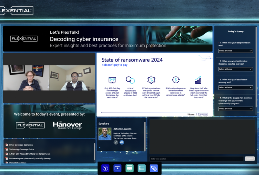Click John McLaughlin's speaker photo
The height and width of the screenshot is (175, 259).
click(105, 134)
